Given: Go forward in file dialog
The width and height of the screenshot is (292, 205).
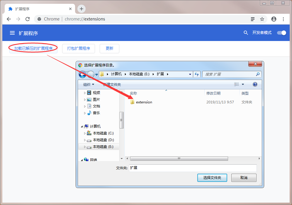Looking at the screenshot, I should click(x=91, y=74).
